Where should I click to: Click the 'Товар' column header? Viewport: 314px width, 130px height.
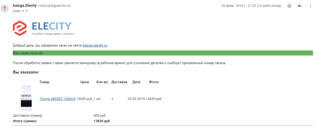(x=44, y=82)
